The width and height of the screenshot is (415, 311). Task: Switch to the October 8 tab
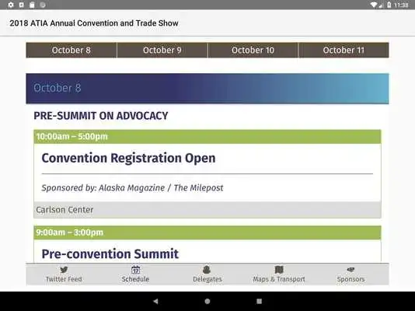click(71, 50)
